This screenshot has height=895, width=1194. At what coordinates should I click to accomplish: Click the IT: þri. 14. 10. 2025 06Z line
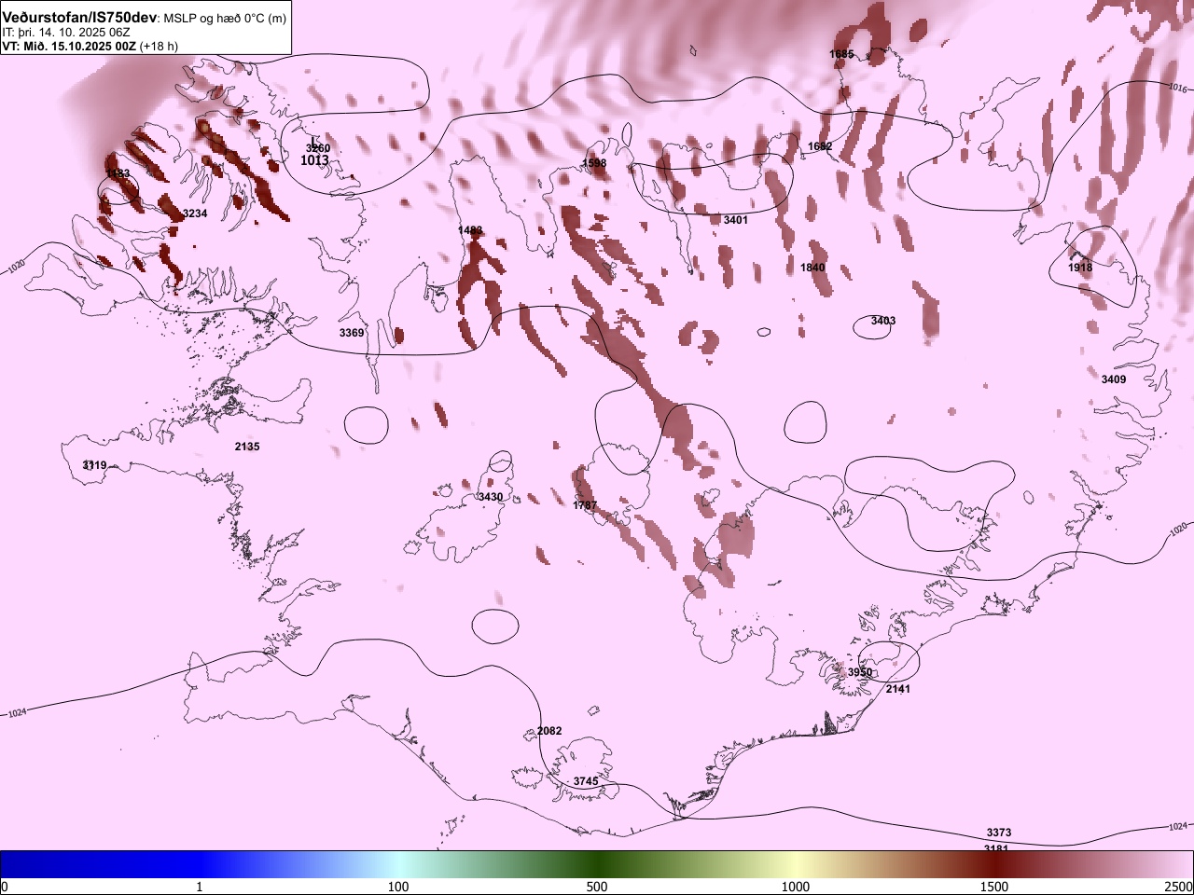pos(65,32)
